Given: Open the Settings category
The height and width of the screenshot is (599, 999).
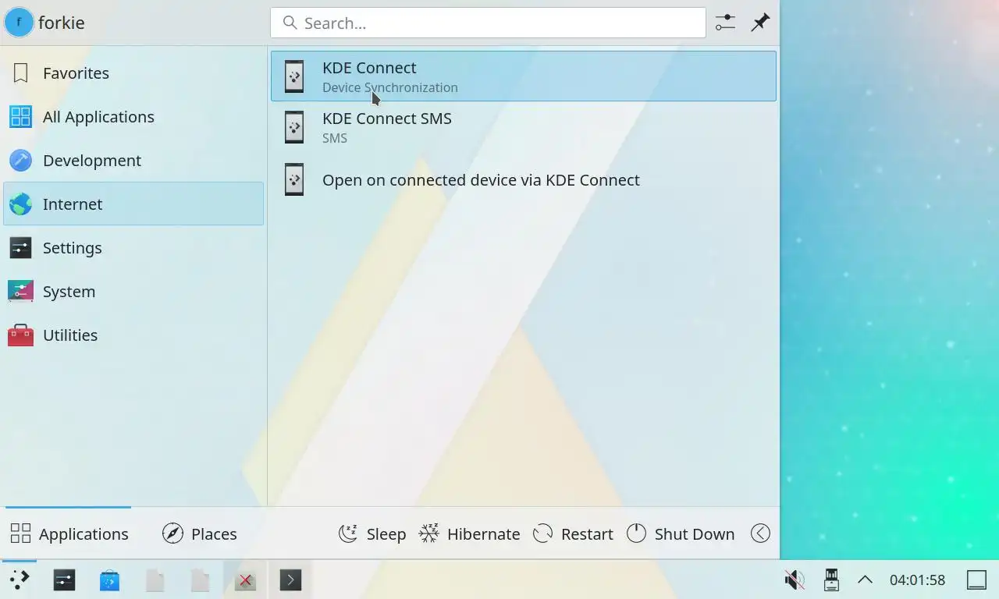Looking at the screenshot, I should tap(133, 248).
